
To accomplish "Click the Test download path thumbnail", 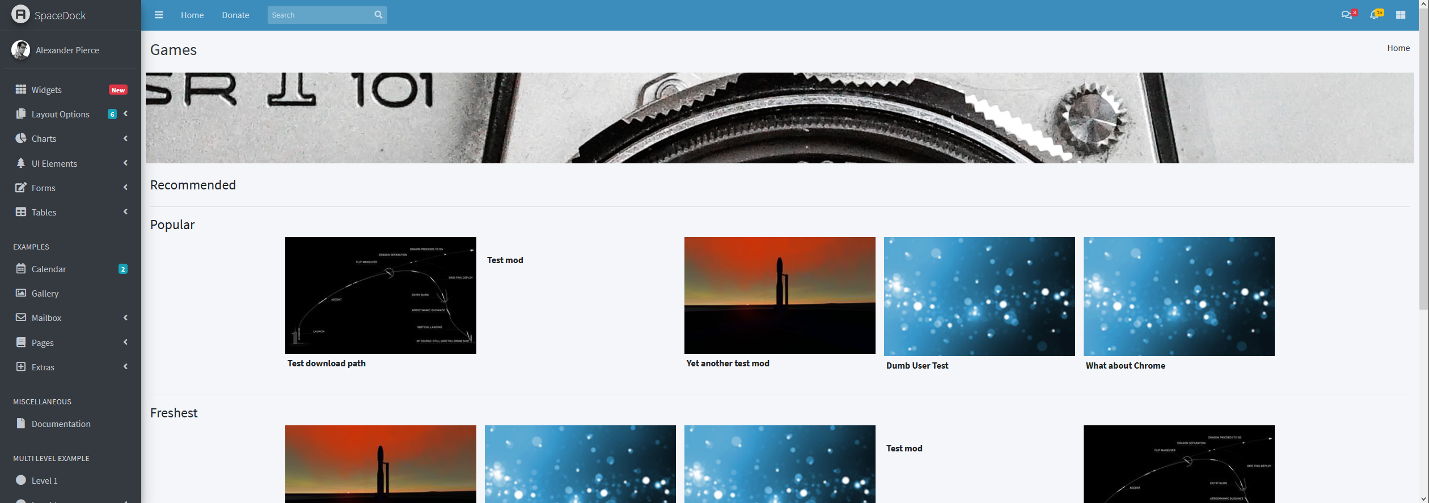I will pos(380,295).
